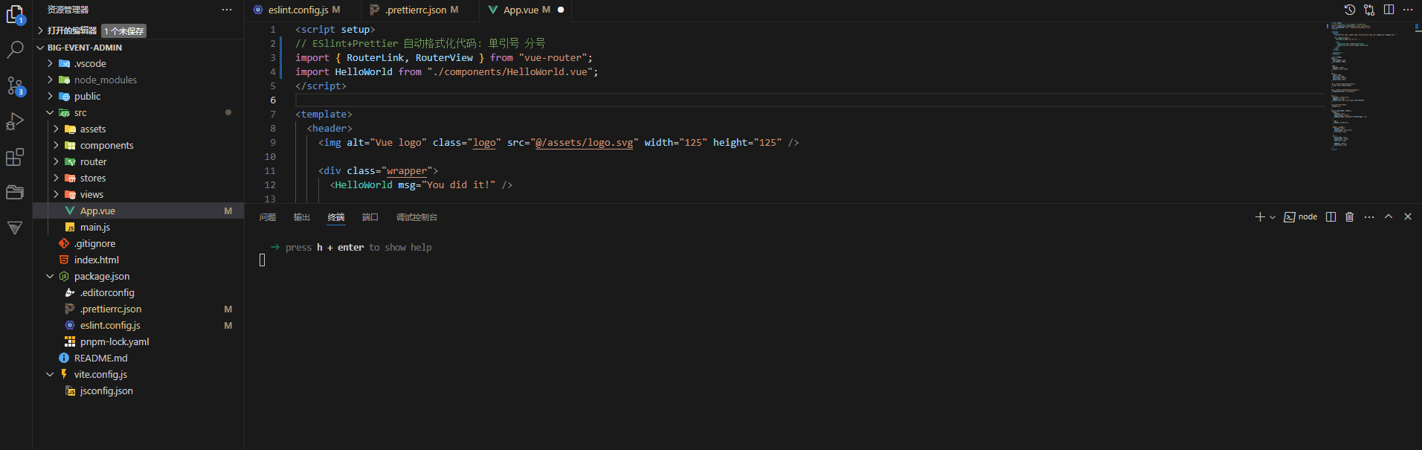This screenshot has width=1422, height=450.
Task: Place cursor on empty line 6
Action: pos(809,100)
